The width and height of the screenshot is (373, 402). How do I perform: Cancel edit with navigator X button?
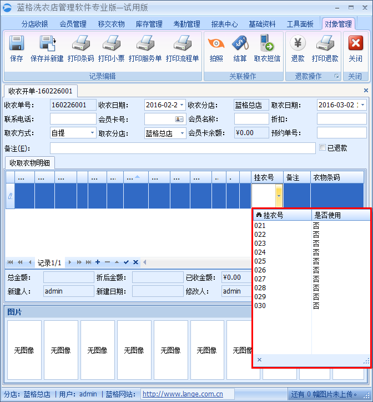pyautogui.click(x=135, y=262)
